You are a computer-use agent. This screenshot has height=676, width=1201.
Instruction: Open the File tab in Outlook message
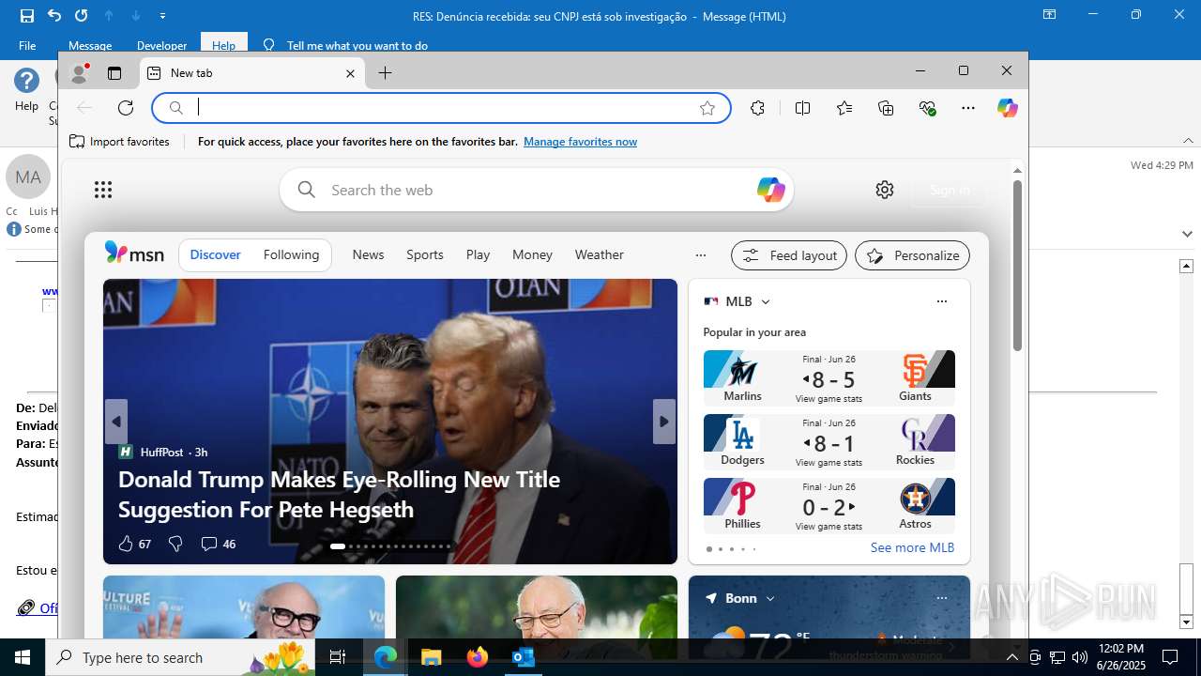pyautogui.click(x=27, y=45)
